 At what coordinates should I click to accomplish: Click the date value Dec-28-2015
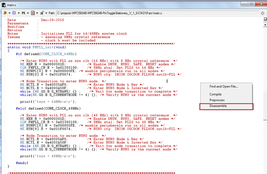(x=52, y=20)
